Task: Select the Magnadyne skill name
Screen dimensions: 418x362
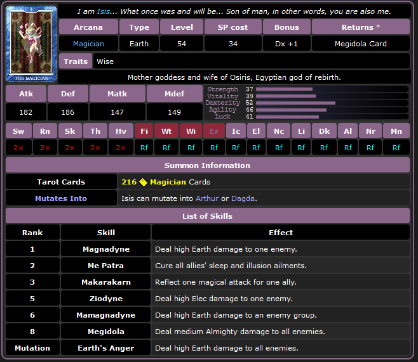Action: [x=106, y=249]
